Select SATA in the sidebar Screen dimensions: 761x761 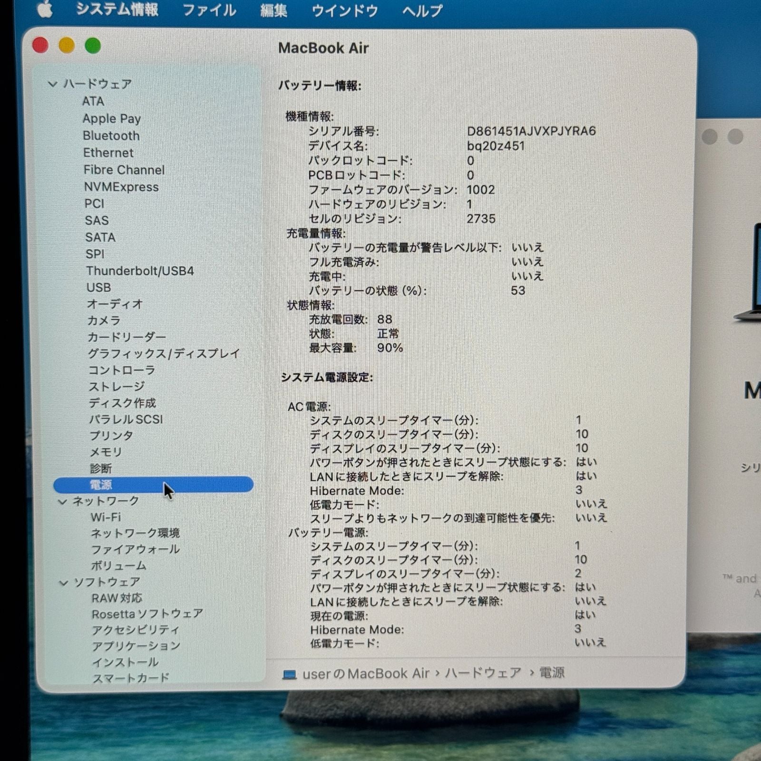pyautogui.click(x=100, y=237)
